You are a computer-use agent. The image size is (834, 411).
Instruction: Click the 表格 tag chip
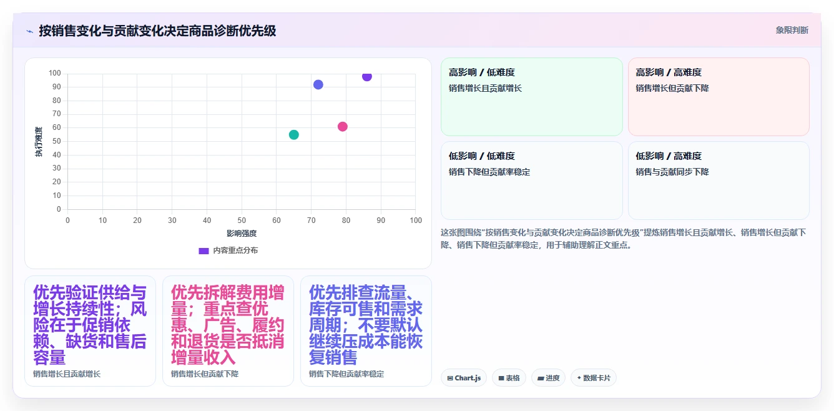[509, 378]
